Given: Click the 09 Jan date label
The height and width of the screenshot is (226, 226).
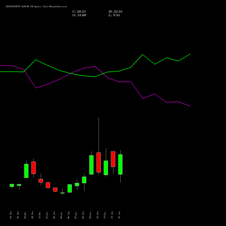Looking at the screenshot, I should click(90, 215).
